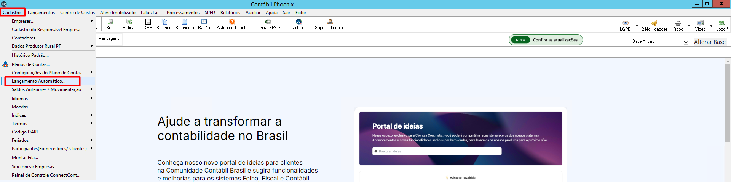Screen dimensions: 731x182
Task: Click the Portal de ideias banner
Action: click(461, 138)
